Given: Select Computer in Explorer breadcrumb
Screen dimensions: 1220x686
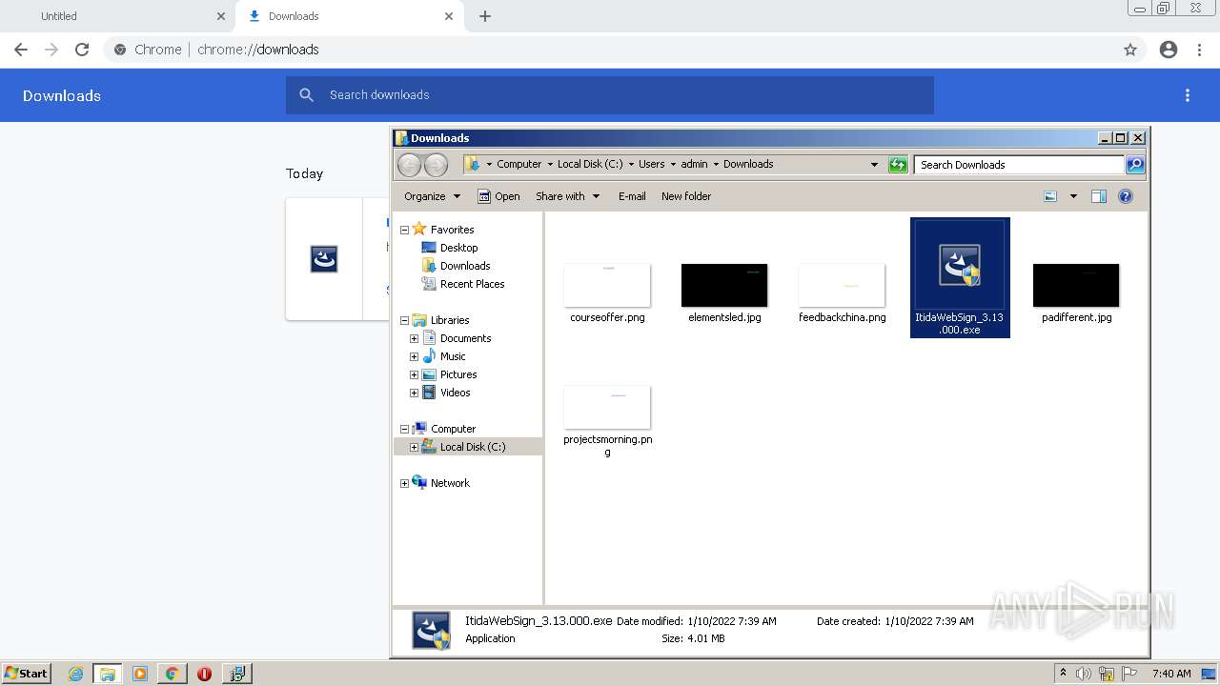Looking at the screenshot, I should point(518,164).
